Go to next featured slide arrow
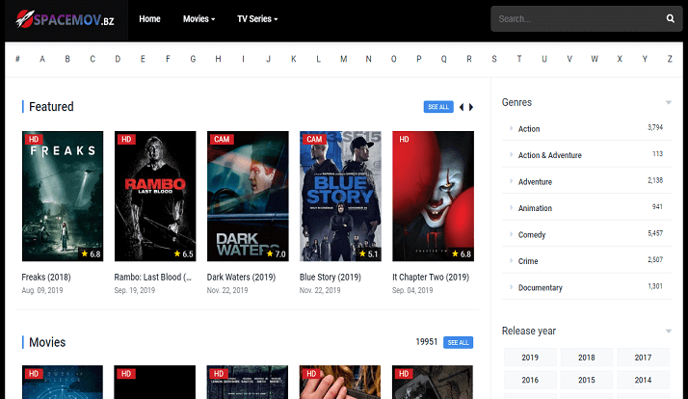 pos(471,107)
